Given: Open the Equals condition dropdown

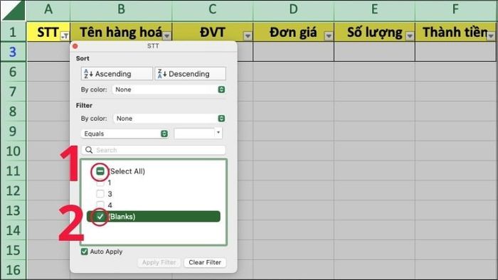Looking at the screenshot, I should point(124,134).
